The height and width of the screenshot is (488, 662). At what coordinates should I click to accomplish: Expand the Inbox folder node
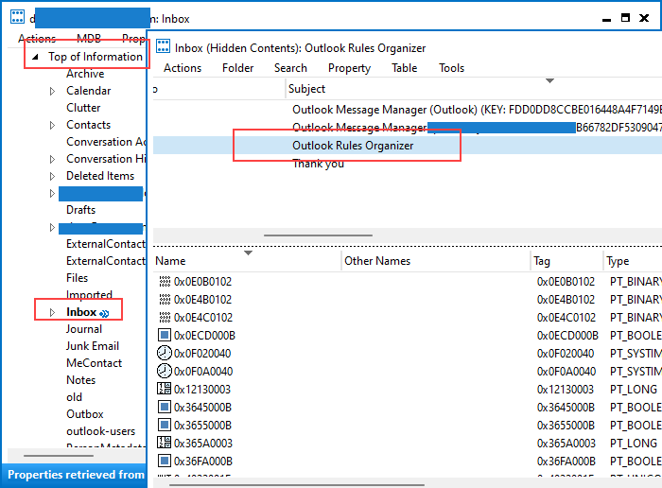pos(52,312)
